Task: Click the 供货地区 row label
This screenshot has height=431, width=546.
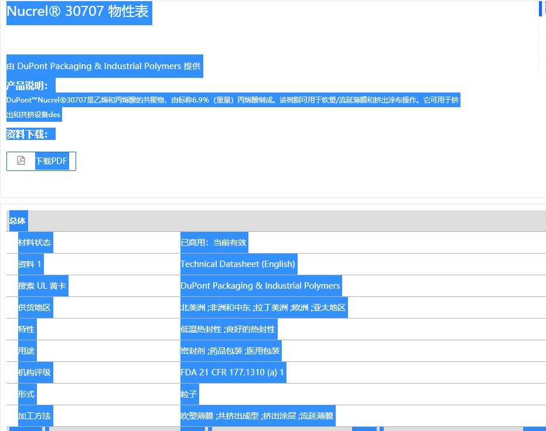Action: [35, 307]
